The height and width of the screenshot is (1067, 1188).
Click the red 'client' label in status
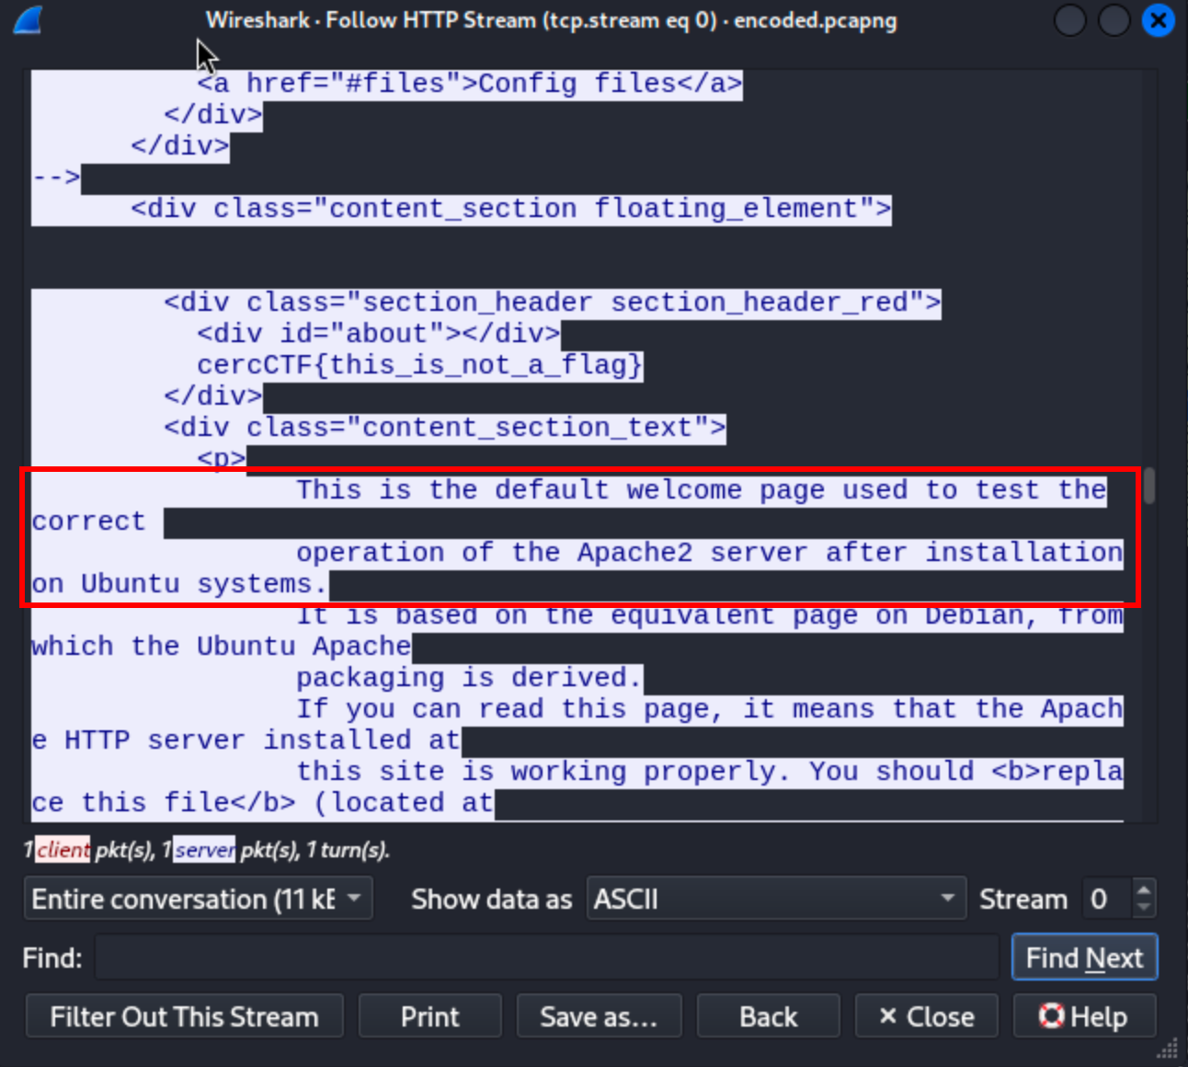pos(63,849)
